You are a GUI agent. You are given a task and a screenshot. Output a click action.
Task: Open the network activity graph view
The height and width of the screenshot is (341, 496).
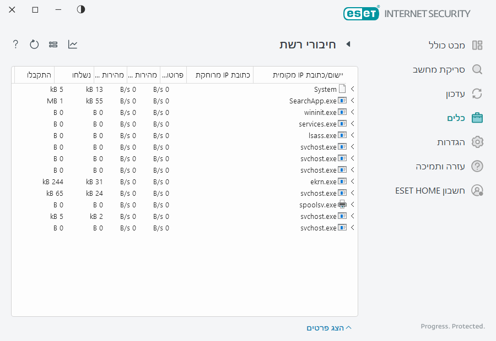click(x=72, y=44)
